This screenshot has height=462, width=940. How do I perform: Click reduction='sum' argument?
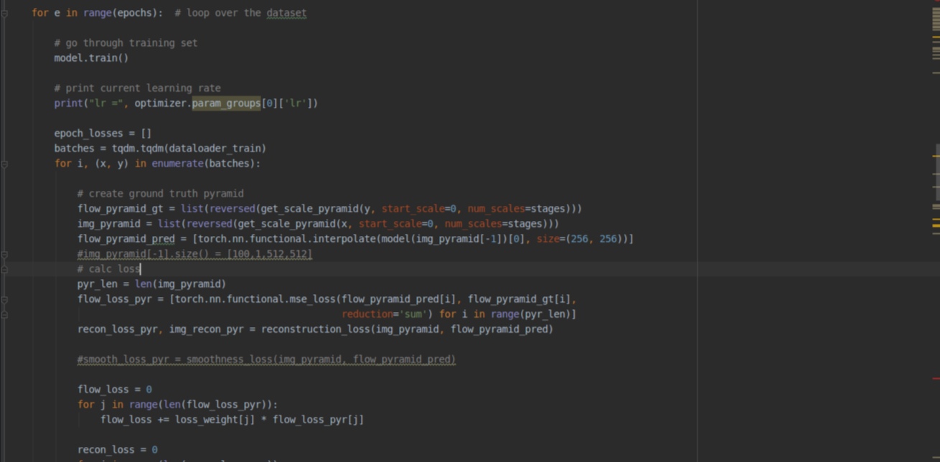coord(387,314)
